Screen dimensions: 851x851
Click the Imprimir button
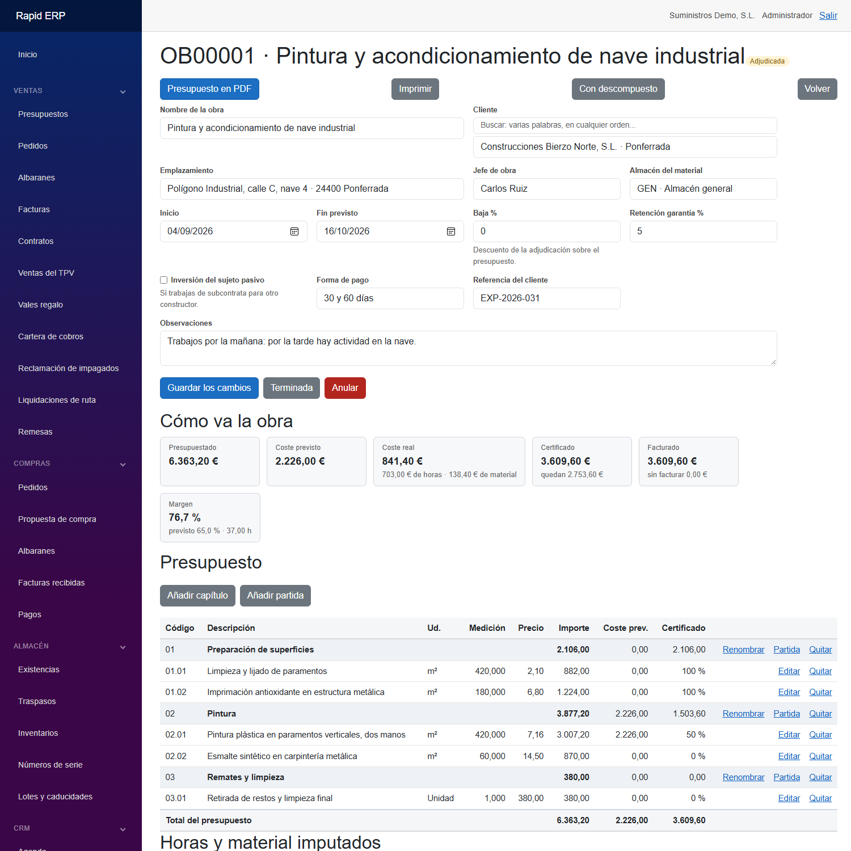[x=415, y=89]
